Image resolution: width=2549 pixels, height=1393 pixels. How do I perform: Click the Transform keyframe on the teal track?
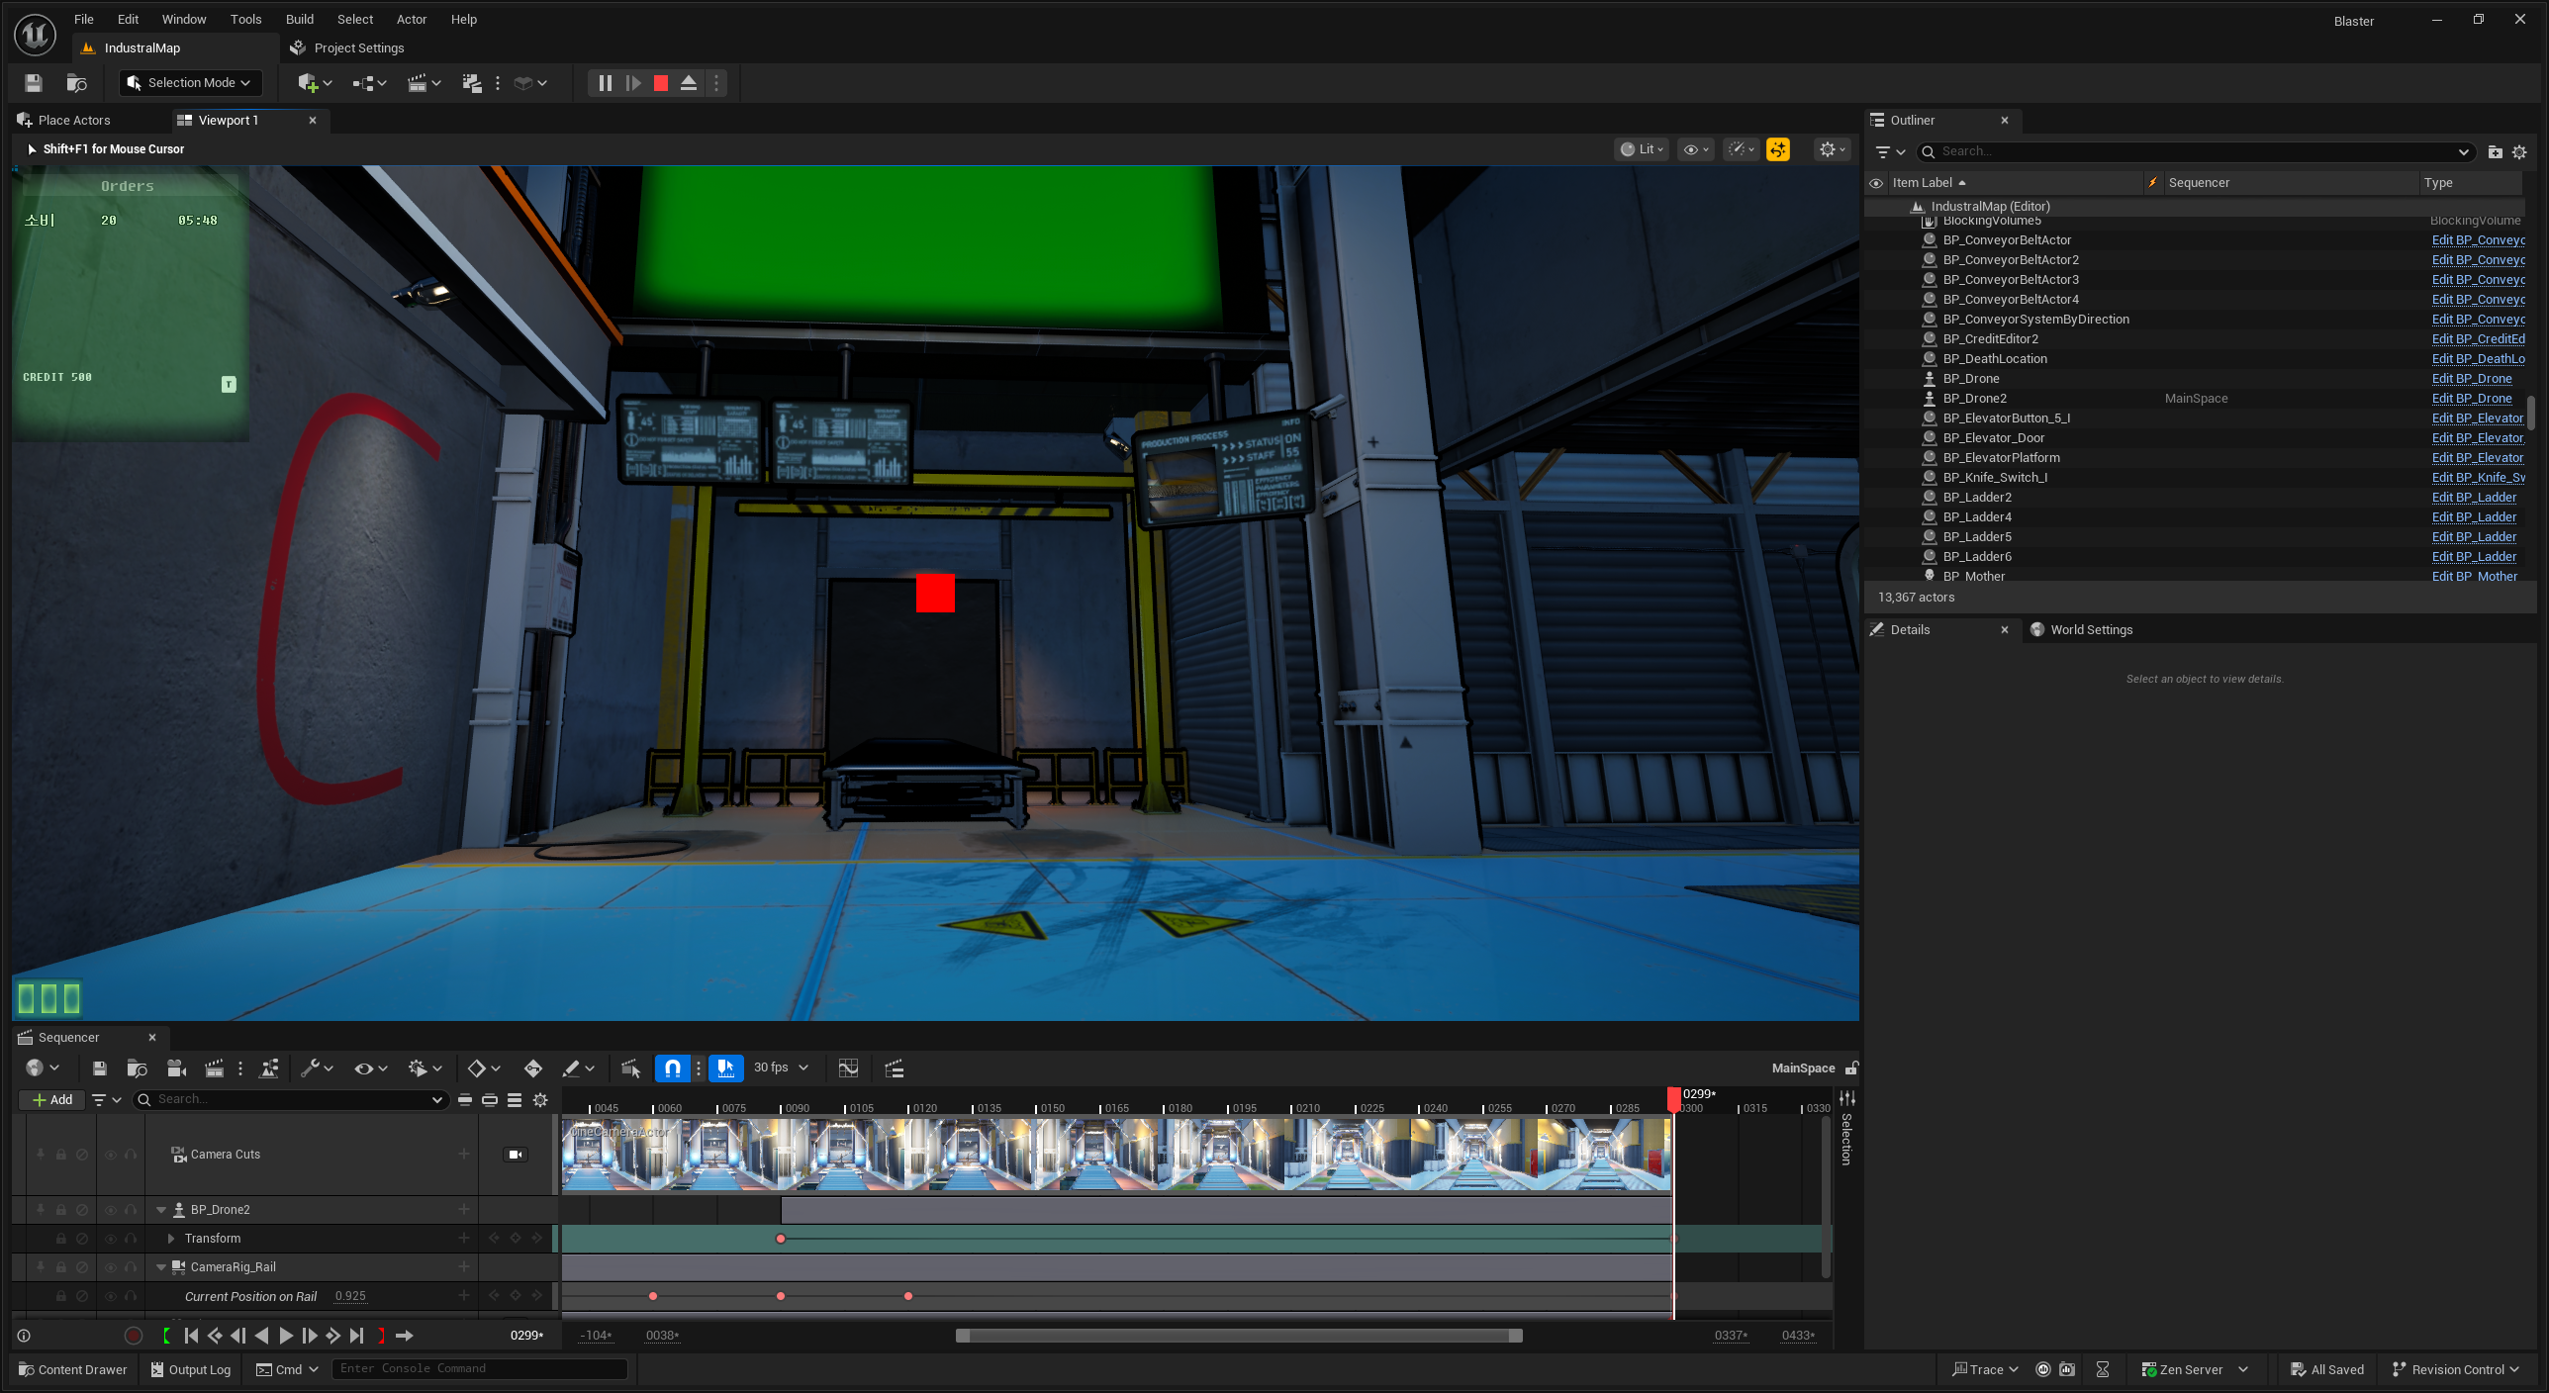(781, 1238)
